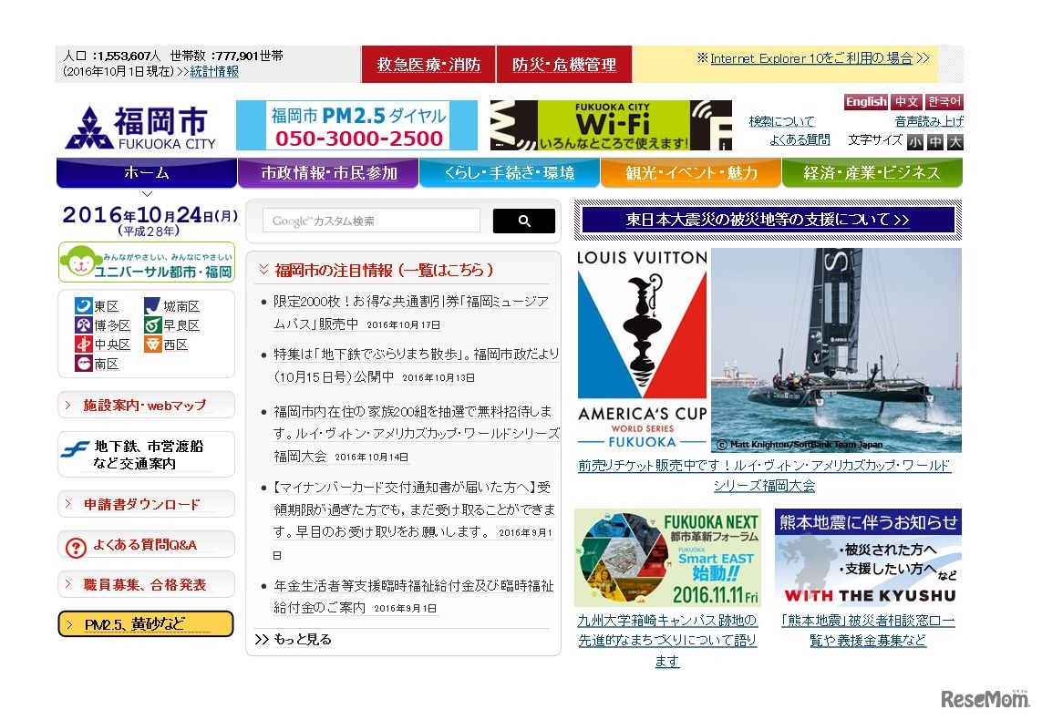Click the Fukuoka Next forum thumbnail
The image size is (1042, 720).
pos(667,558)
